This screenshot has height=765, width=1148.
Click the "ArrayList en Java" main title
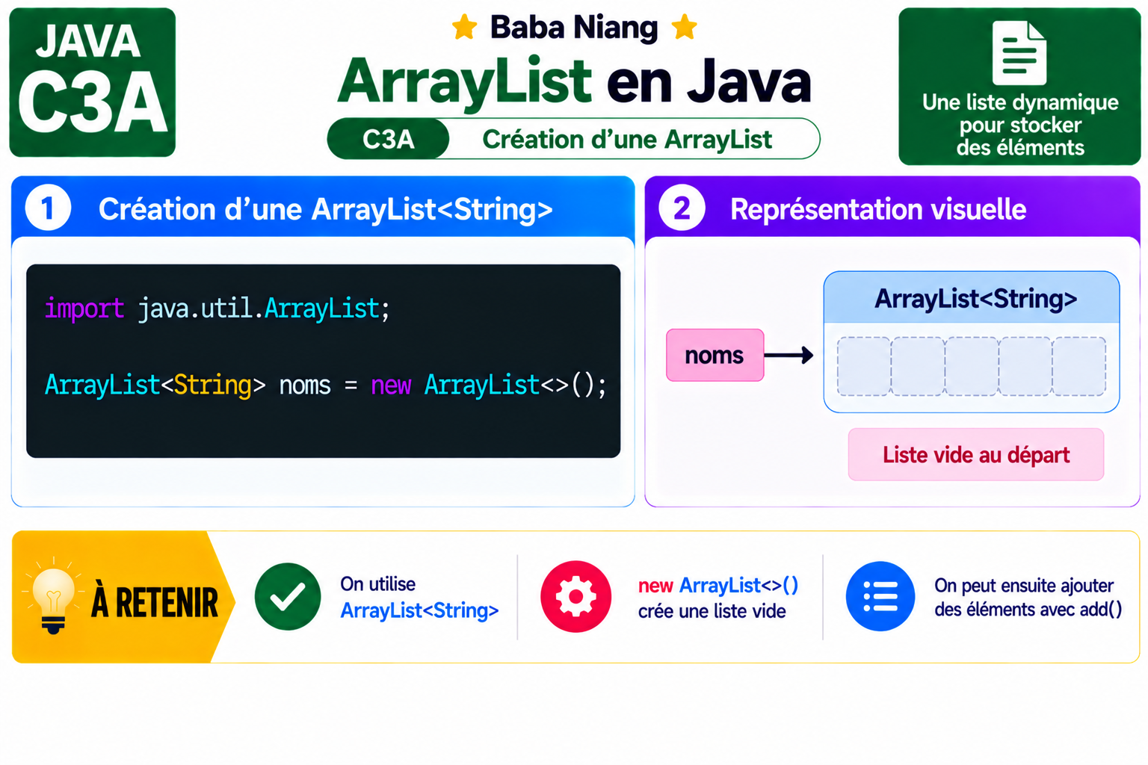(574, 81)
